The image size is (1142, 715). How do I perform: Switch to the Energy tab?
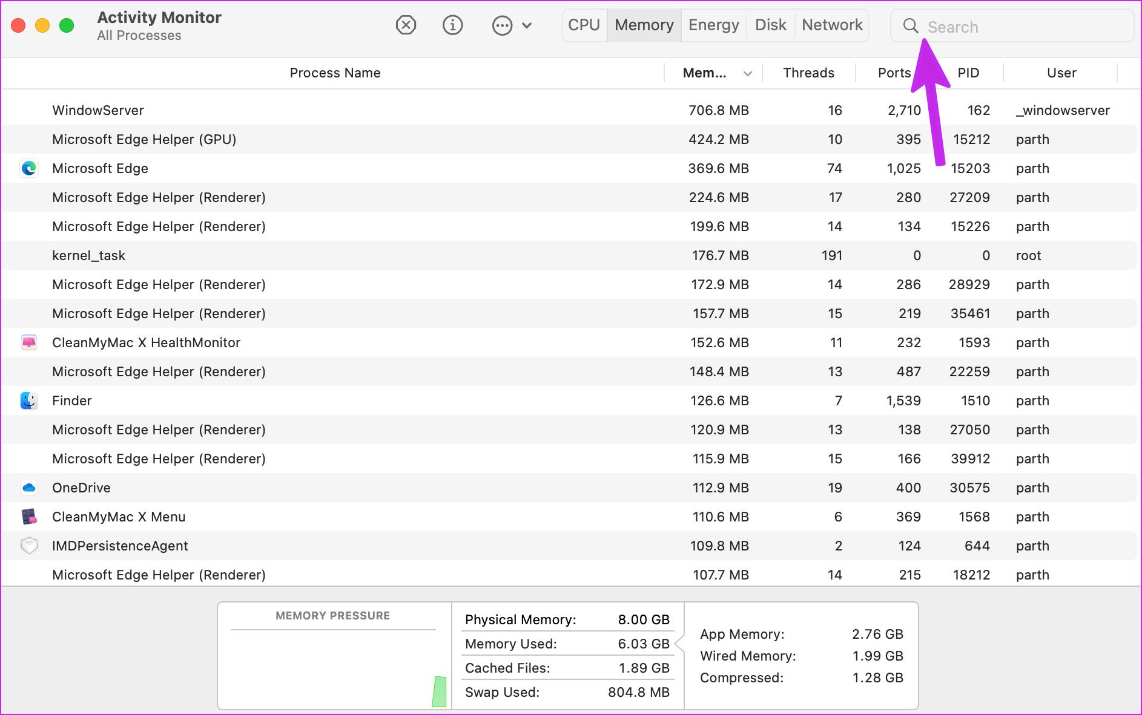point(714,25)
